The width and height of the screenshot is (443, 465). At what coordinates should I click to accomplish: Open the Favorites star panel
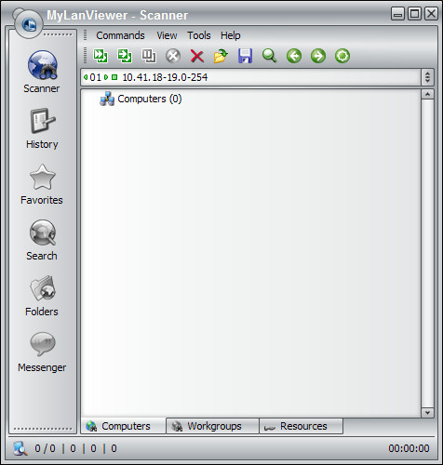pyautogui.click(x=42, y=184)
